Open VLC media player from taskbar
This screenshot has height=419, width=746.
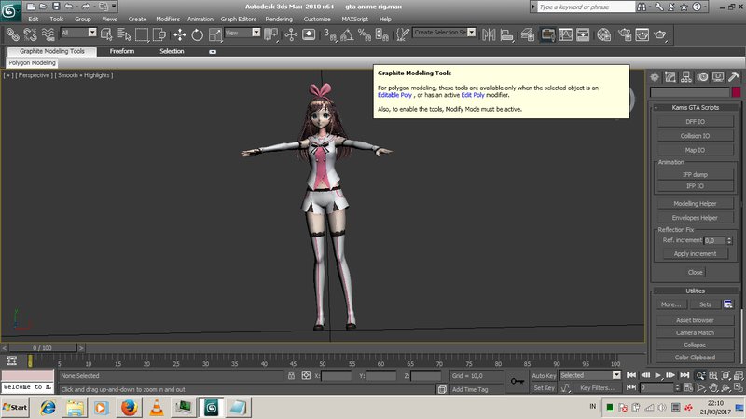pyautogui.click(x=157, y=408)
